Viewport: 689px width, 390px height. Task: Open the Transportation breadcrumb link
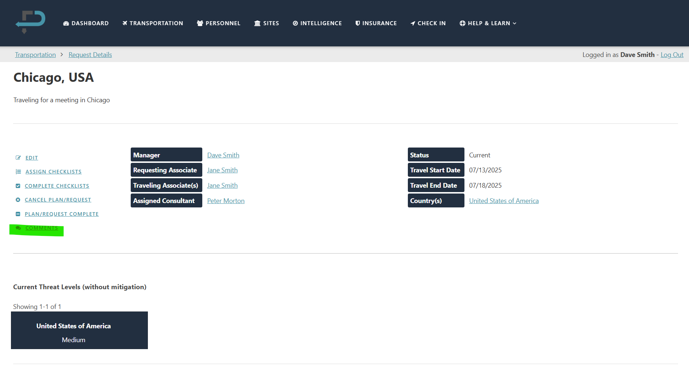[35, 54]
